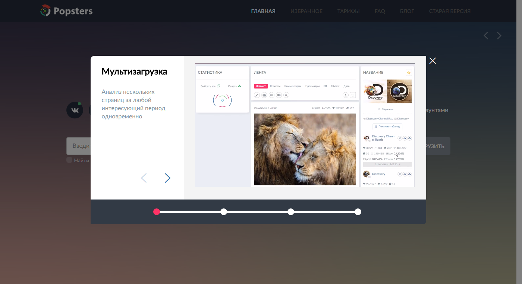522x284 pixels.
Task: Jump to the last slide dot
Action: pyautogui.click(x=358, y=212)
